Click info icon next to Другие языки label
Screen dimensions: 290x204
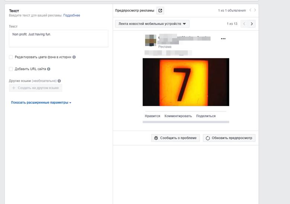coord(59,81)
